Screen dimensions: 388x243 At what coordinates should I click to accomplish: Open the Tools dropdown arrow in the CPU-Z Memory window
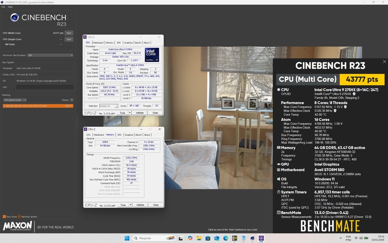click(x=130, y=205)
